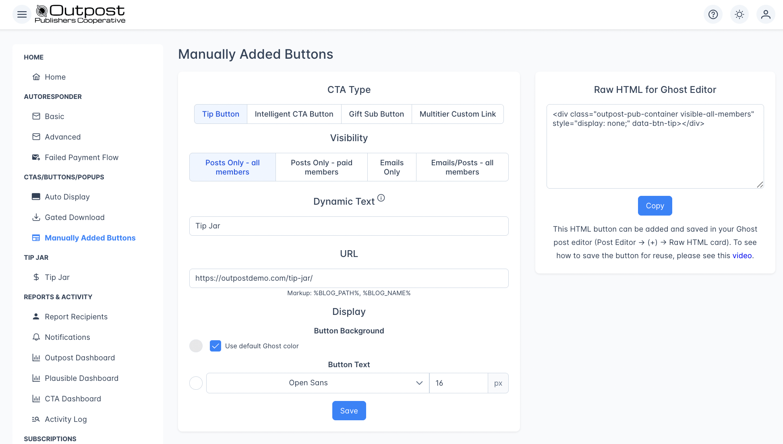Viewport: 783px width, 444px height.
Task: Open Activity Log page
Action: tap(66, 419)
